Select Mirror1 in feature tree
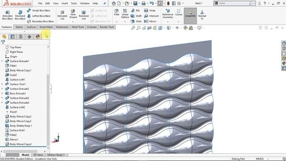Image resolution: width=286 pixels, height=161 pixels. tap(12, 140)
